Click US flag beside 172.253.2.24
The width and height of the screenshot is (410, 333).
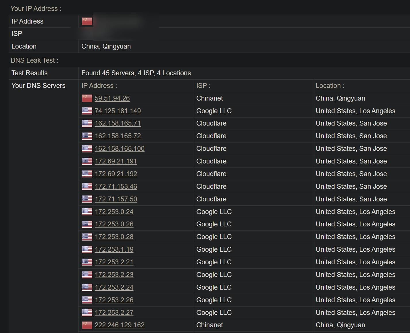tap(87, 288)
